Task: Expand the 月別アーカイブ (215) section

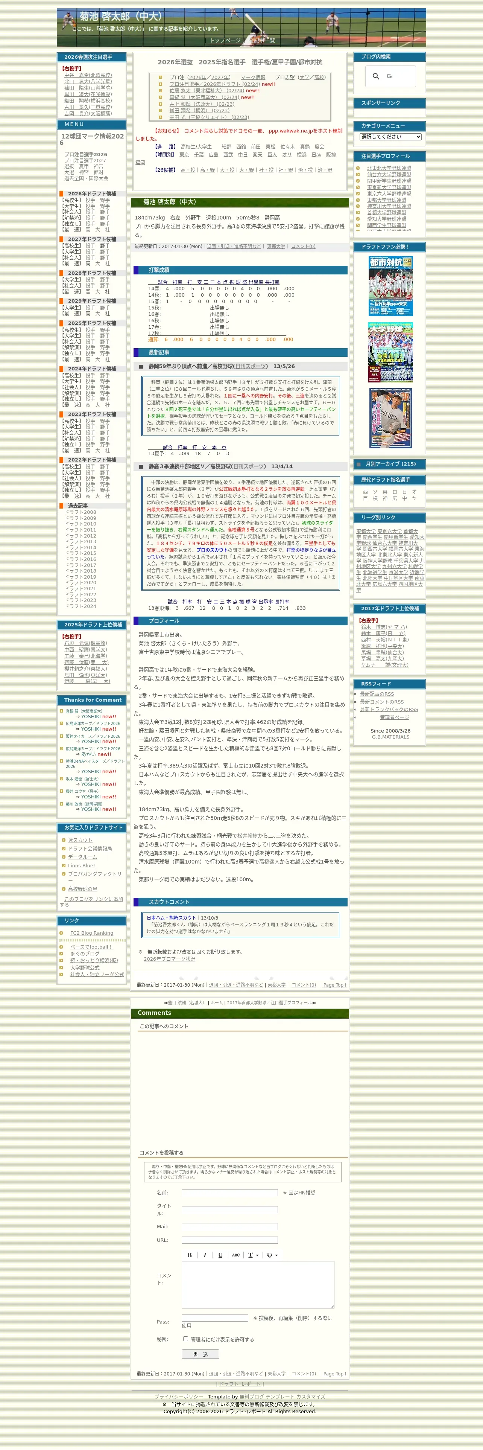Action: [x=390, y=464]
